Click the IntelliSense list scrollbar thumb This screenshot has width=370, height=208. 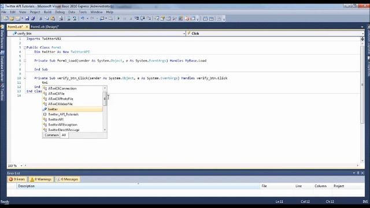pyautogui.click(x=105, y=99)
